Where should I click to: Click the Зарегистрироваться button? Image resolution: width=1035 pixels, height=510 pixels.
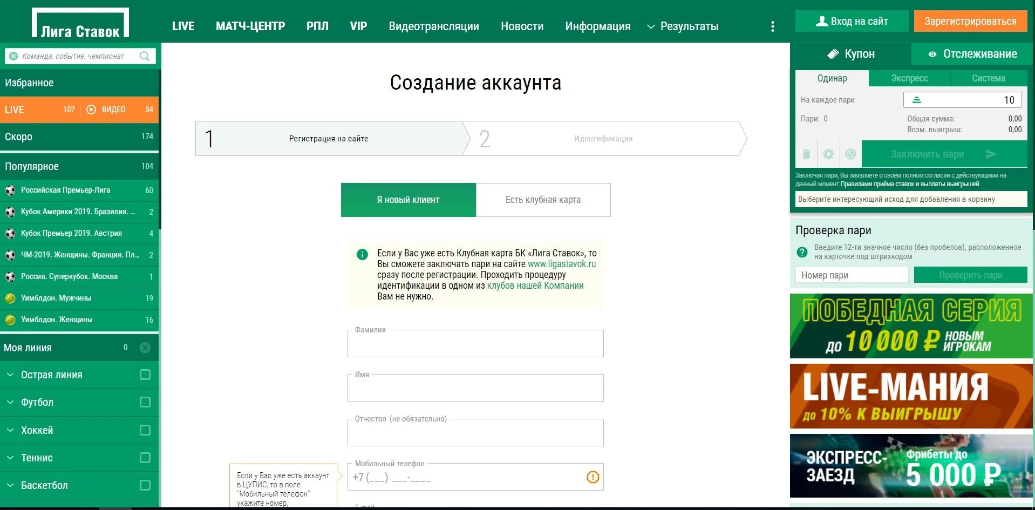pyautogui.click(x=970, y=22)
